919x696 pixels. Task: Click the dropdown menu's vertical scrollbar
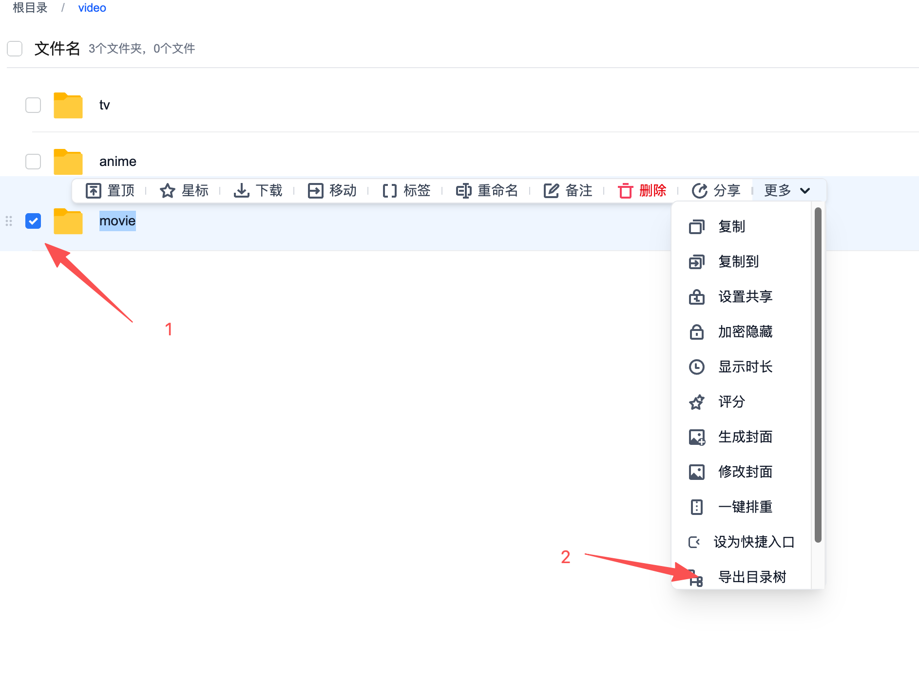pos(818,375)
